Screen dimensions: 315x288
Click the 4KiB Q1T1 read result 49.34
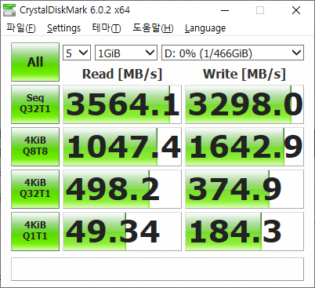pyautogui.click(x=122, y=231)
